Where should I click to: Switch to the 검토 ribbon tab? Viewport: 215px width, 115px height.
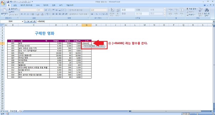[54, 5]
